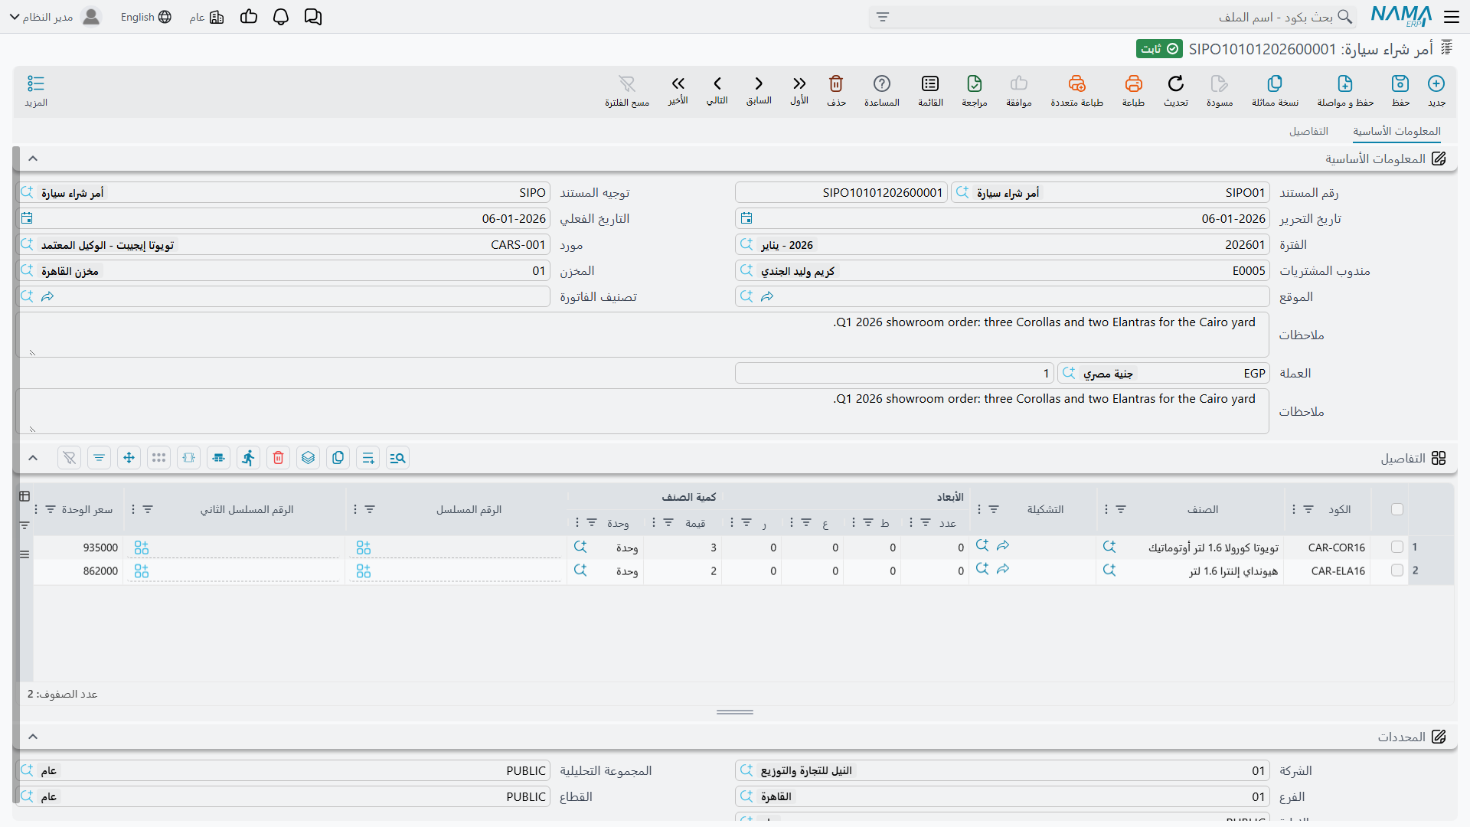Open الكود column options menu

pyautogui.click(x=1294, y=509)
